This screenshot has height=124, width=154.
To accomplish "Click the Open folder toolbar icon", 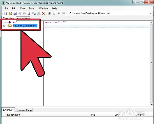I will [10, 13].
